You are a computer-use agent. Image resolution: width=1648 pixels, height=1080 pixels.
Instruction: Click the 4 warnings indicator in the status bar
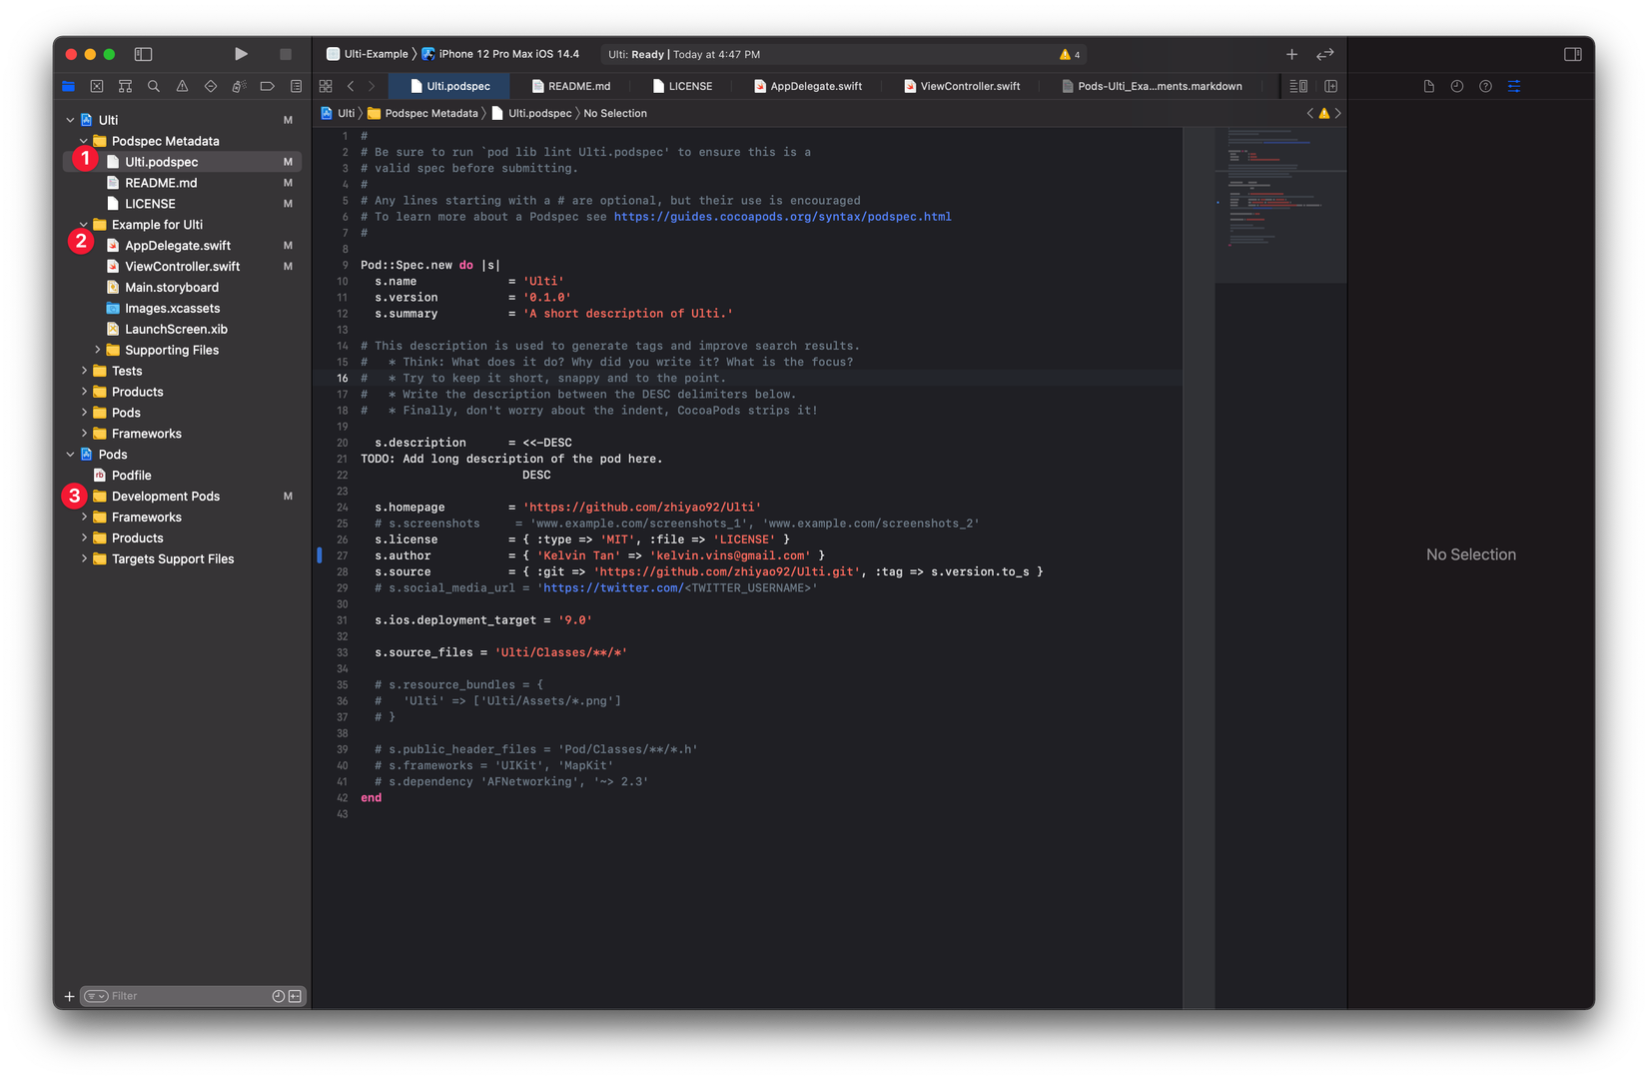pyautogui.click(x=1070, y=55)
